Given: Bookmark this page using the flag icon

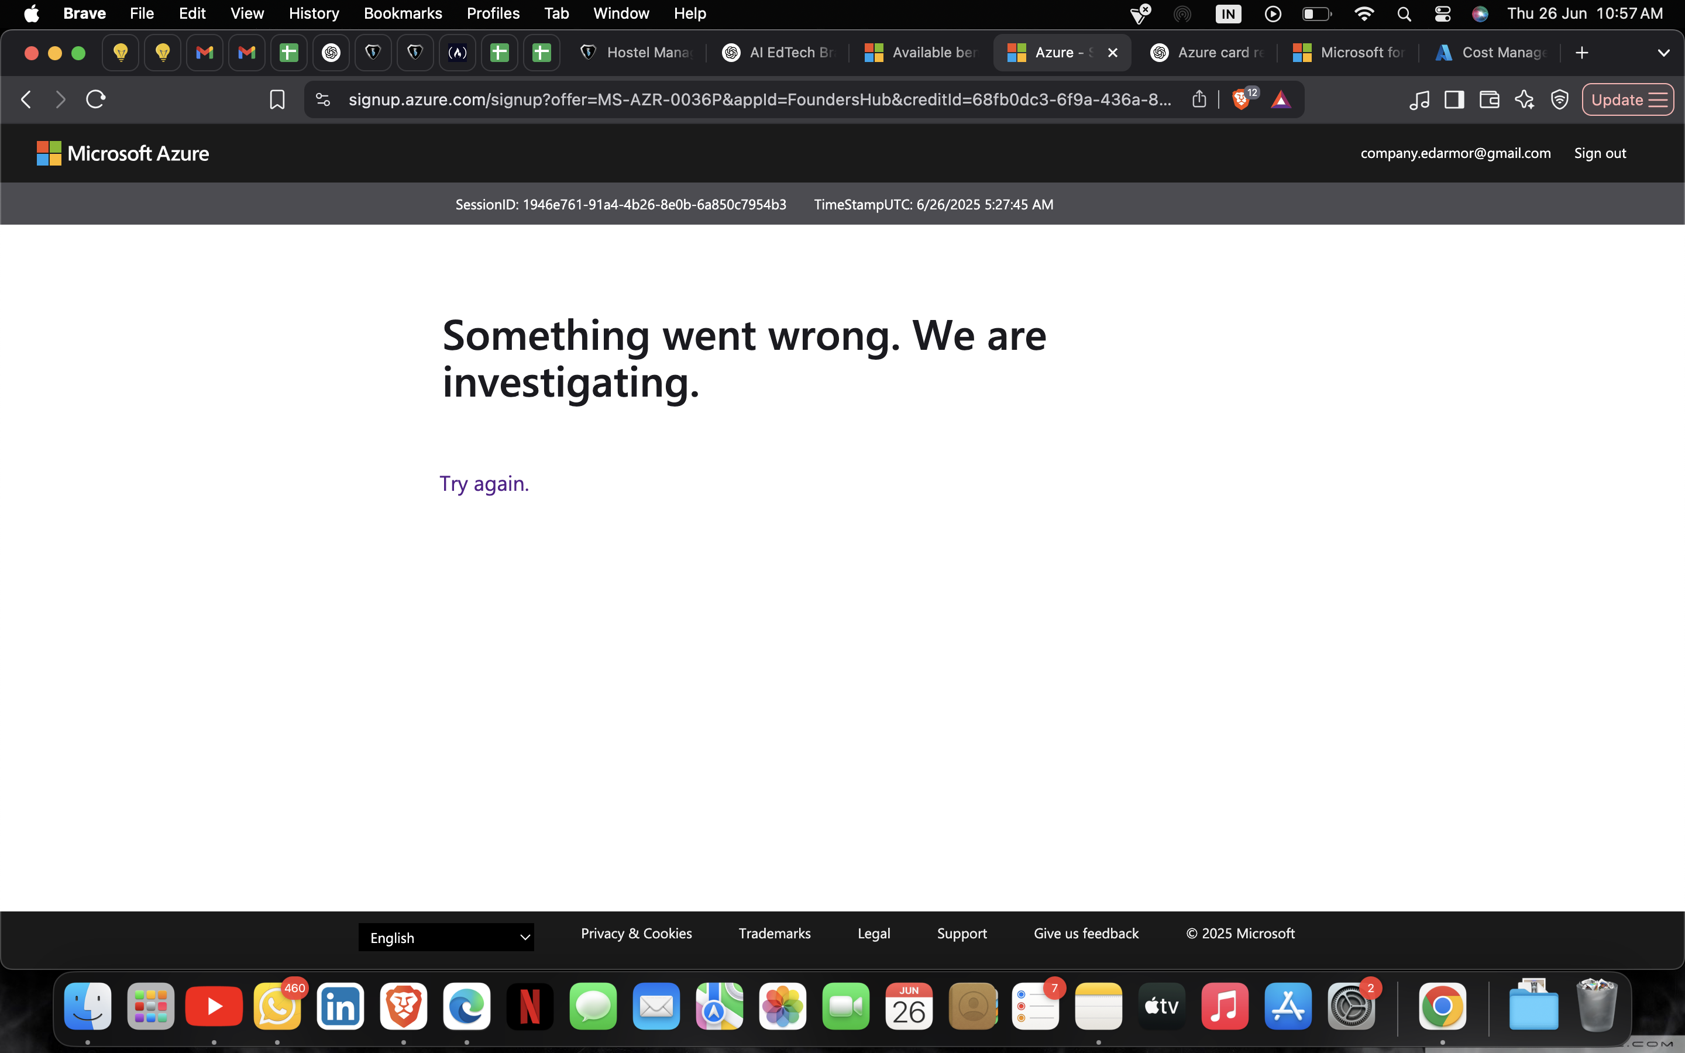Looking at the screenshot, I should point(276,99).
